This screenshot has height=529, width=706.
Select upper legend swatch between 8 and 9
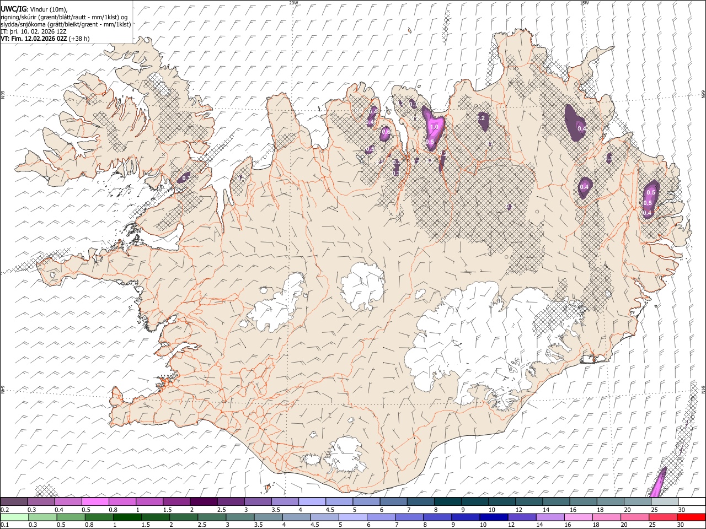pyautogui.click(x=447, y=501)
